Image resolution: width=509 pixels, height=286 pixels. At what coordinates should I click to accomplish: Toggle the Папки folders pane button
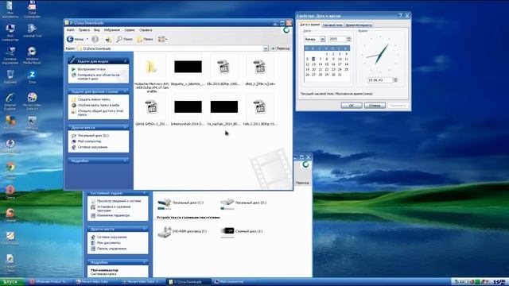tap(145, 39)
